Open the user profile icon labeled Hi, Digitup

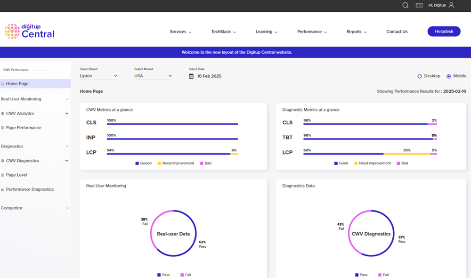point(451,5)
